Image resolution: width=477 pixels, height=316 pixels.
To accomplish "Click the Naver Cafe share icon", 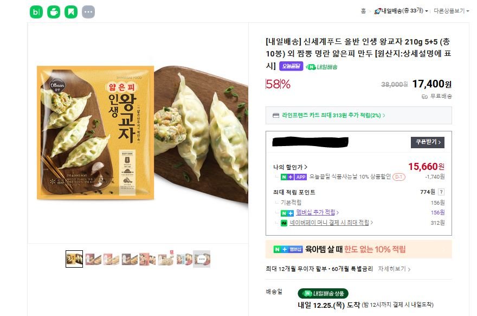I will (53, 11).
